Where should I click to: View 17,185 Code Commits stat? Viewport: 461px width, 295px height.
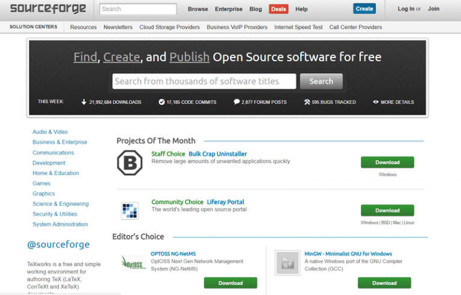(x=191, y=102)
